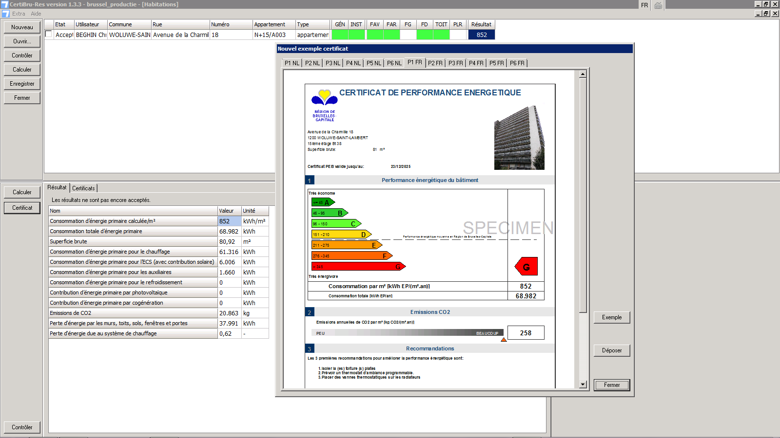The width and height of the screenshot is (780, 438).
Task: Open the Extra menu
Action: pos(19,14)
